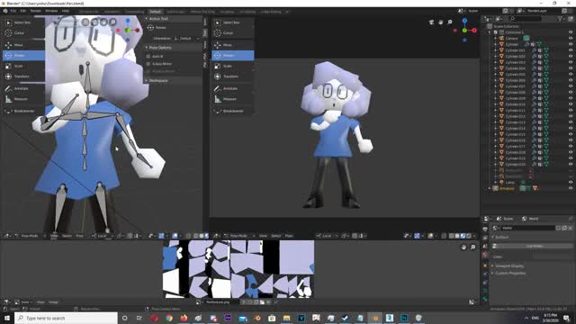Click the zoom icon in the image editor
This screenshot has height=324, width=576.
click(472, 247)
